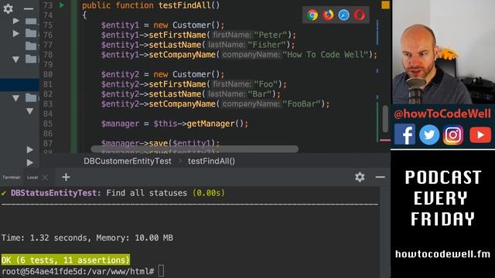Click DBCustomerEntityTest breadcrumb
This screenshot has height=278, width=495.
coord(127,161)
